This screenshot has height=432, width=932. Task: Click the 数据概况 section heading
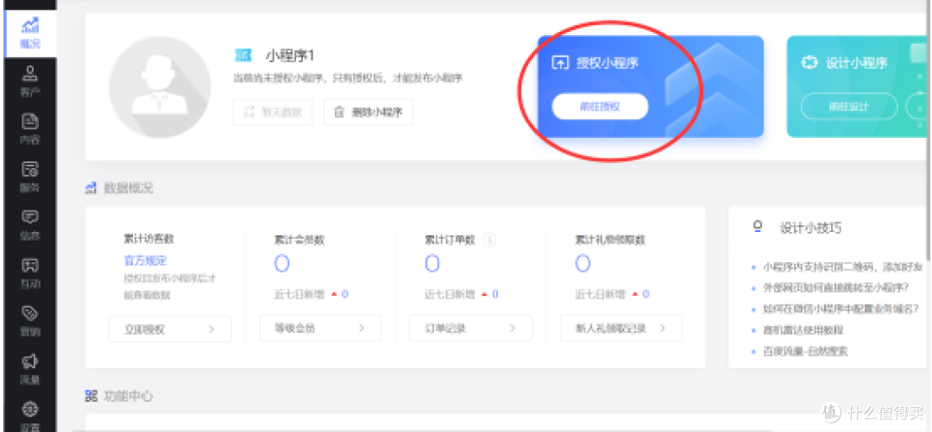[x=128, y=188]
